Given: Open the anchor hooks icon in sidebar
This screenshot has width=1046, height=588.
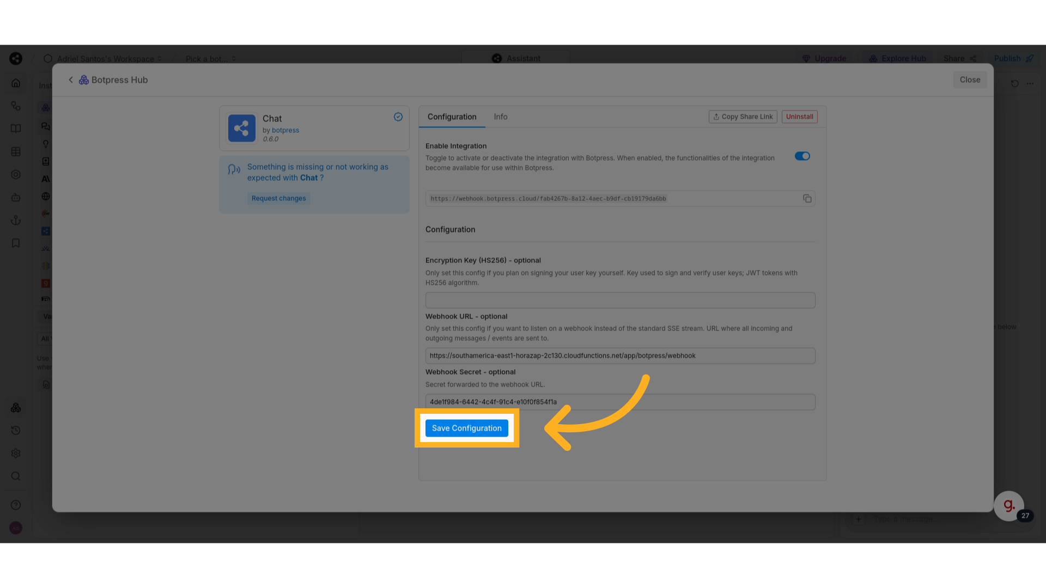Looking at the screenshot, I should [x=16, y=220].
